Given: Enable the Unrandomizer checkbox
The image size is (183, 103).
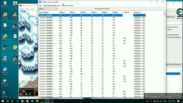Looking at the screenshot, I should (x=167, y=35).
